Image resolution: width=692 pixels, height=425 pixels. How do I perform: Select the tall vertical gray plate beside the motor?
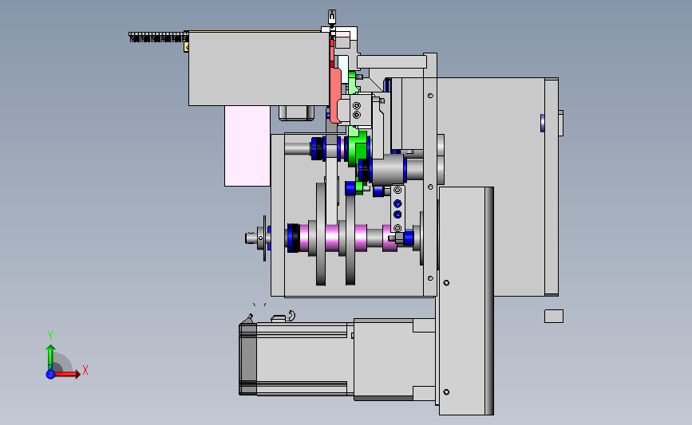click(466, 301)
